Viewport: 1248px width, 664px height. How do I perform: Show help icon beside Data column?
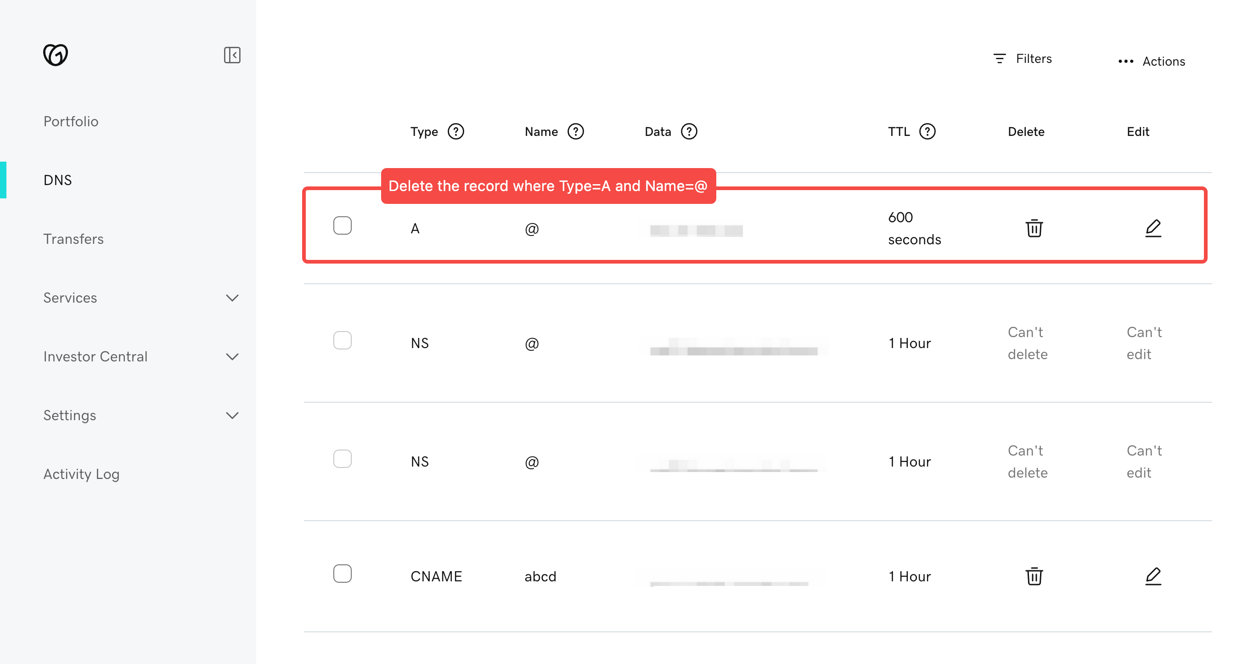(688, 131)
